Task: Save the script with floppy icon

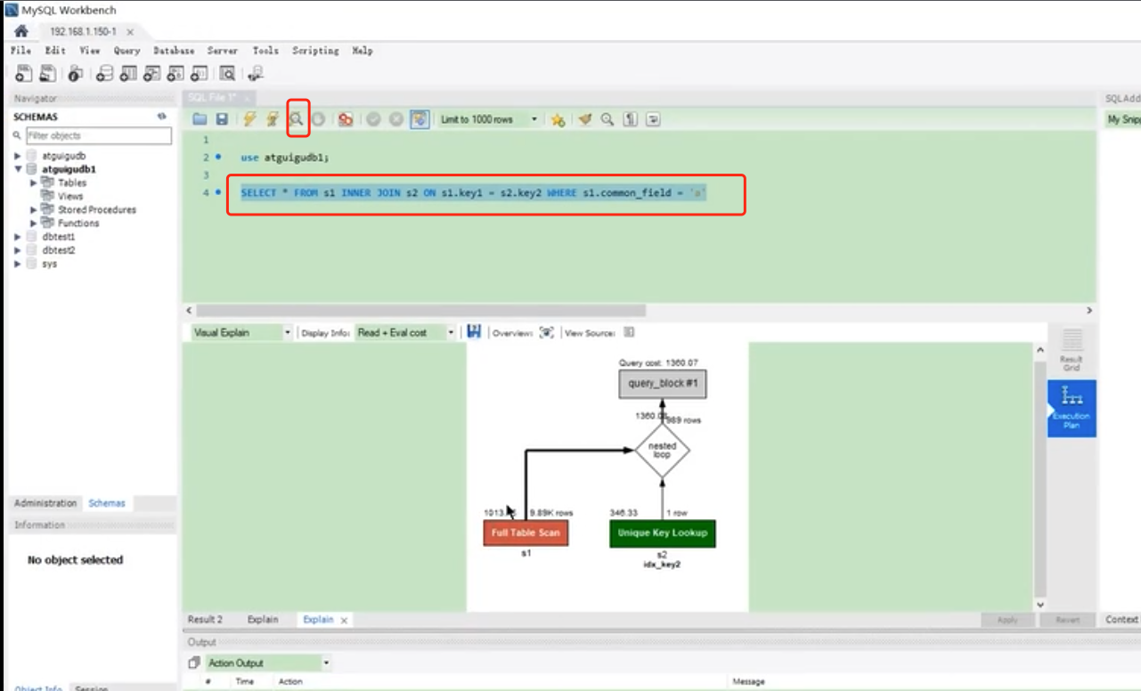Action: [x=222, y=119]
